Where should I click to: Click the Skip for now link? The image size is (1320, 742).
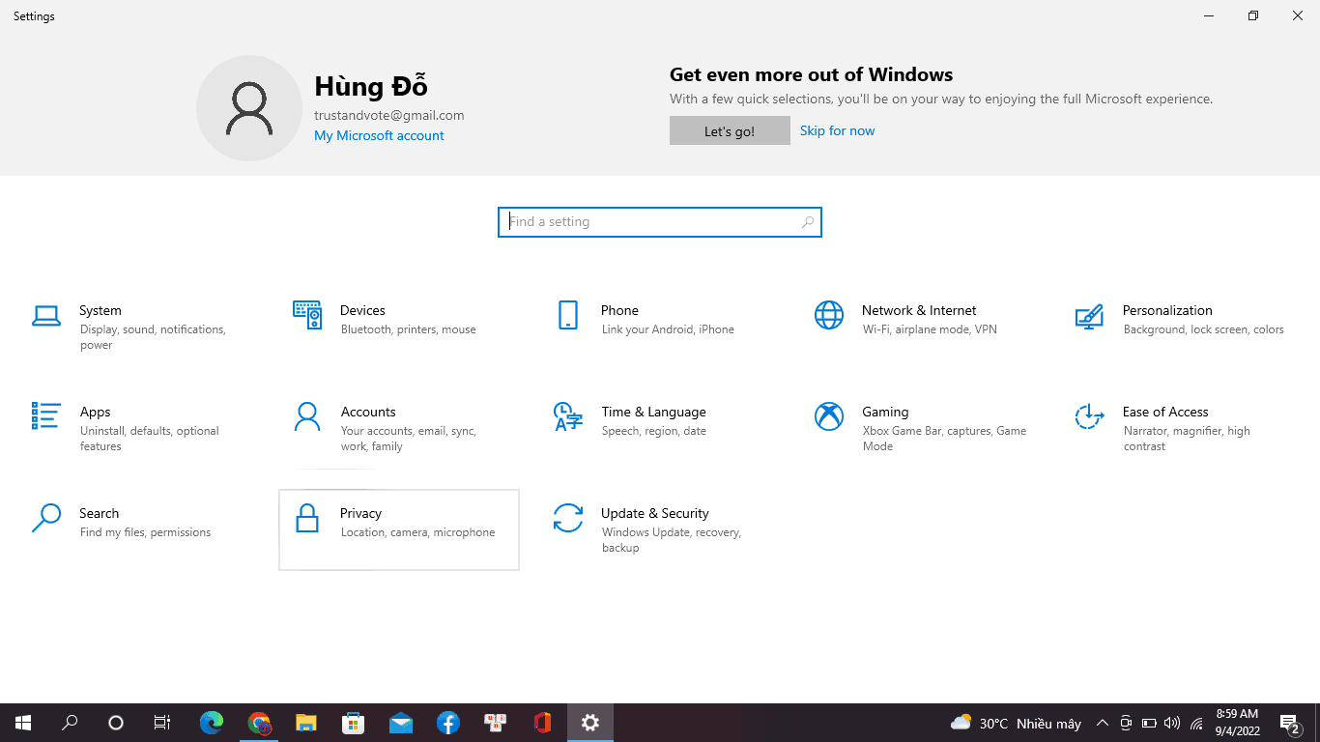tap(837, 130)
